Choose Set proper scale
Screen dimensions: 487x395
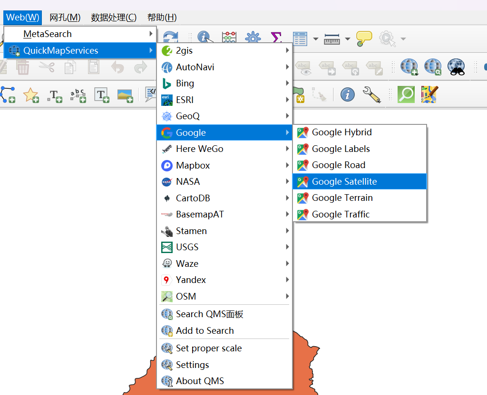pyautogui.click(x=224, y=348)
